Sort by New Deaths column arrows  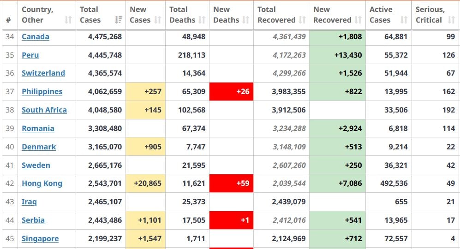246,20
